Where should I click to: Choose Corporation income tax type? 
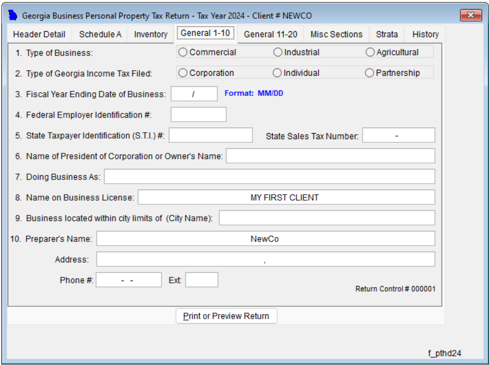[x=183, y=73]
